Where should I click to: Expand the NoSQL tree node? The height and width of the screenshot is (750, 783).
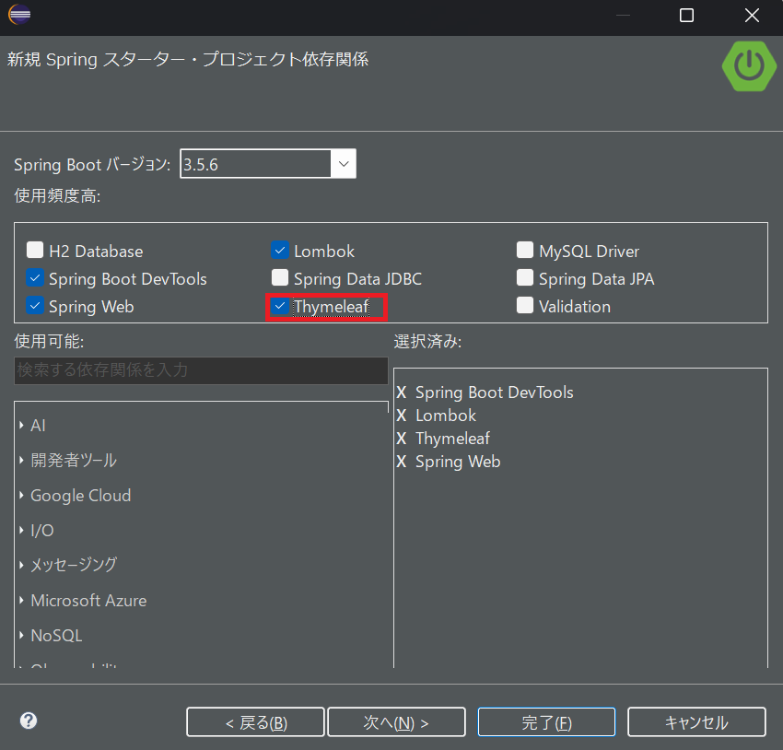pos(21,636)
